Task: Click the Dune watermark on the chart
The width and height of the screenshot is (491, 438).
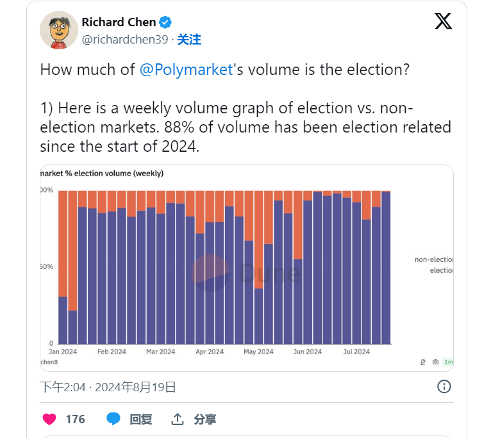Action: (x=247, y=273)
